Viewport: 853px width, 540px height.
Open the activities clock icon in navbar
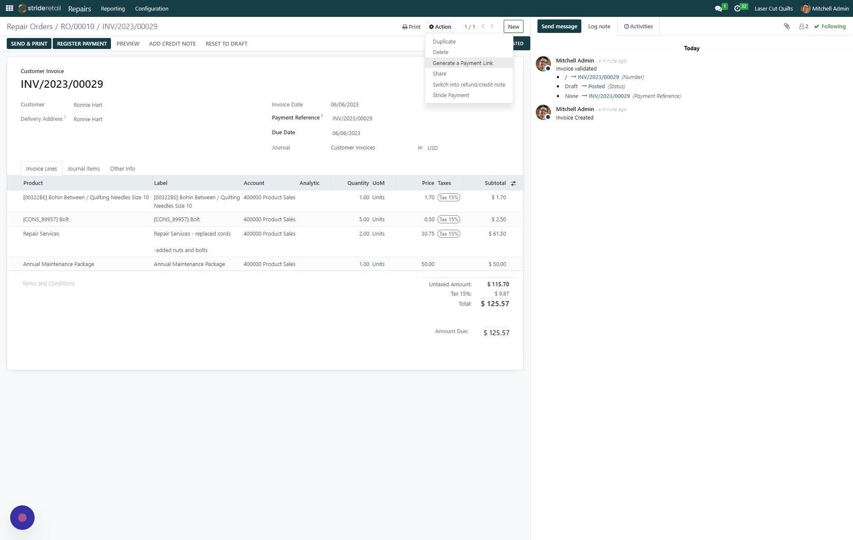click(737, 8)
